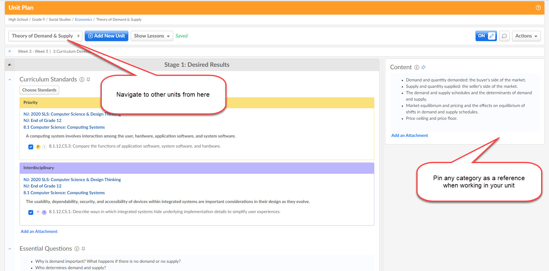Click the 8.1.12.CS.3 standard description text

tap(135, 146)
